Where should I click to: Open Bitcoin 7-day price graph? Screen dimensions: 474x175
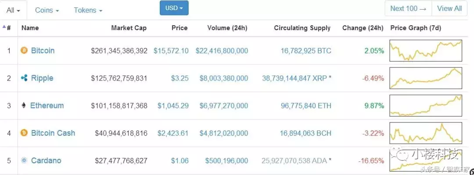click(x=425, y=51)
